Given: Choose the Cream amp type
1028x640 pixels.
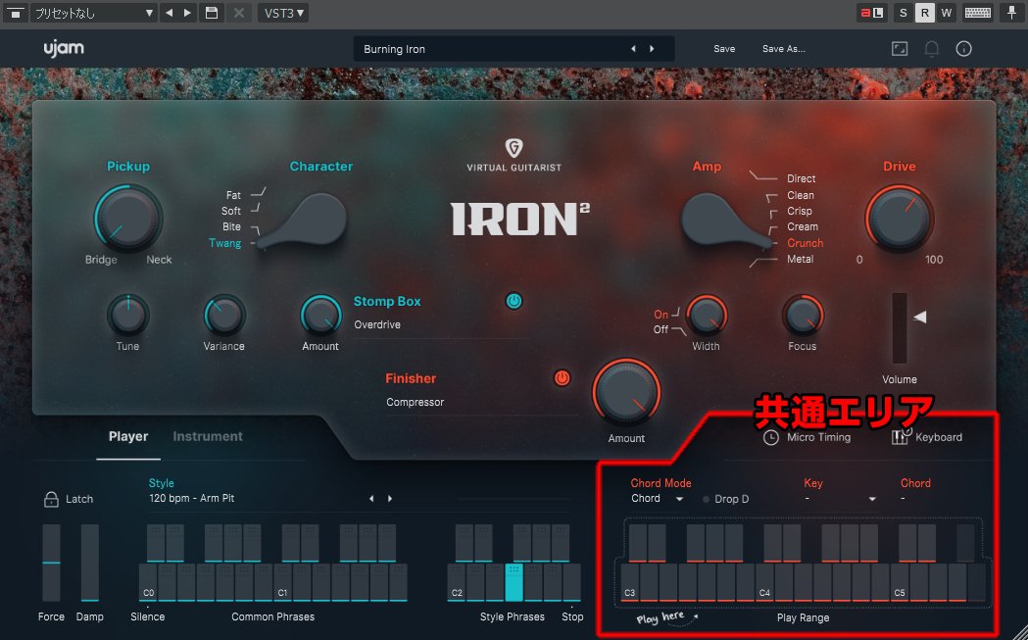Looking at the screenshot, I should click(x=803, y=226).
